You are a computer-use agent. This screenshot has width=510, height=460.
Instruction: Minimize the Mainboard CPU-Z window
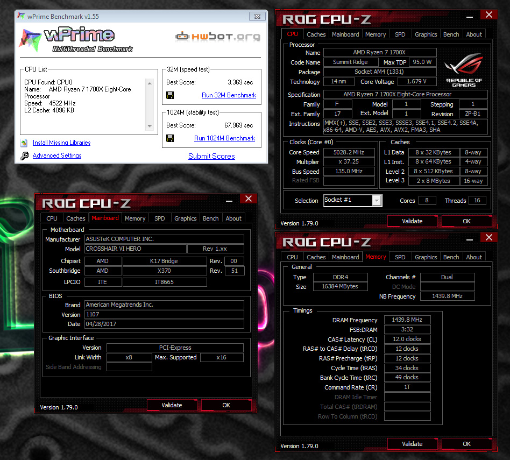[x=229, y=201]
